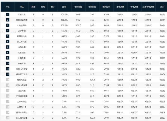
Task: Click the rank 4 badge
Action: 8,31
